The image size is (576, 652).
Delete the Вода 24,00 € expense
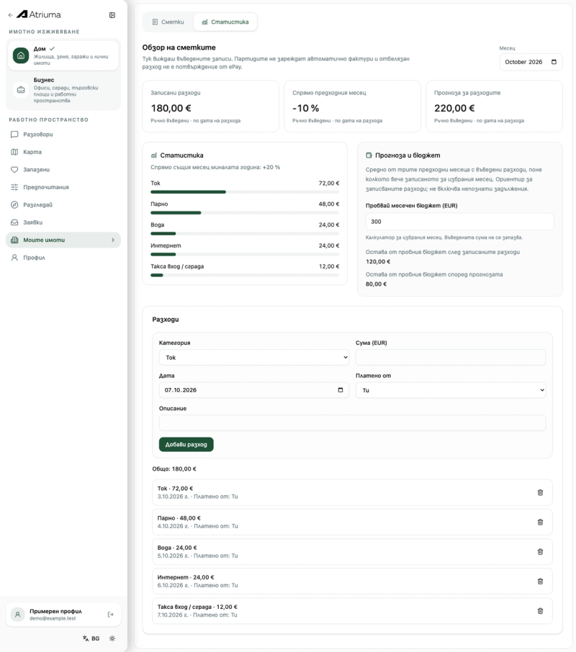(540, 551)
